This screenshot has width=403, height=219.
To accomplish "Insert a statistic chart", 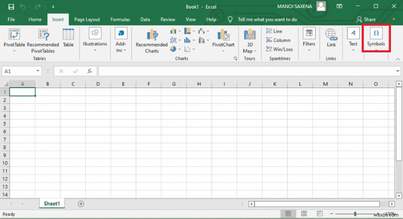I will [x=189, y=40].
